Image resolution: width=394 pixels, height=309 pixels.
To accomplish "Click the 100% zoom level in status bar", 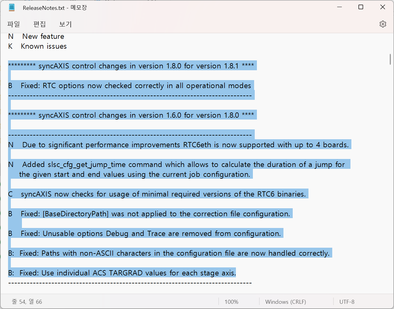I will click(x=231, y=302).
